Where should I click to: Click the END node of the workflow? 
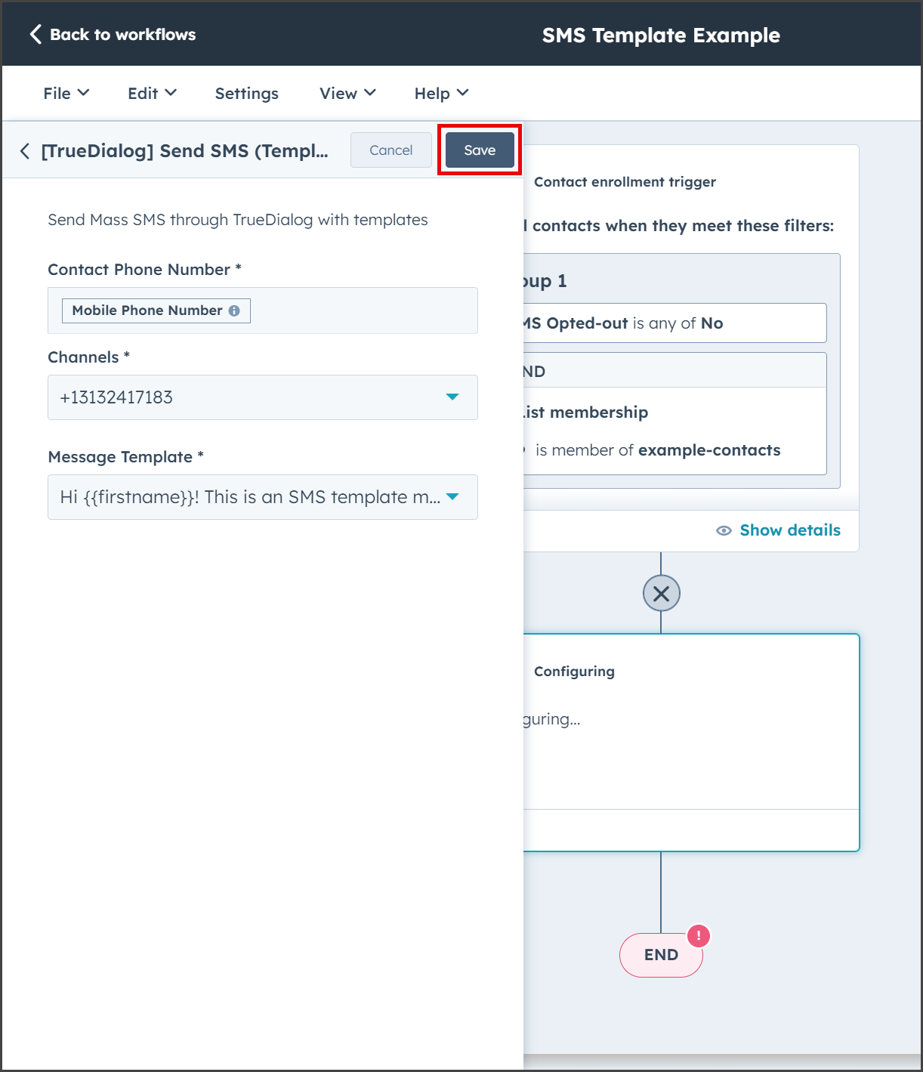pos(661,955)
